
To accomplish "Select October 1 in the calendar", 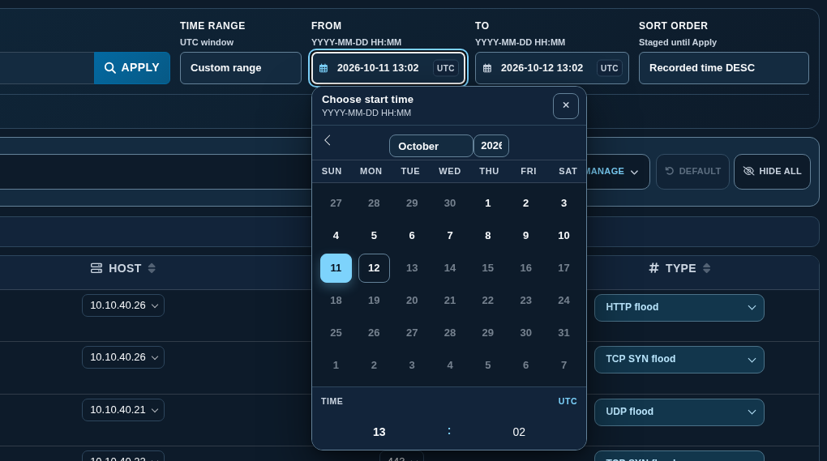I will (x=488, y=203).
